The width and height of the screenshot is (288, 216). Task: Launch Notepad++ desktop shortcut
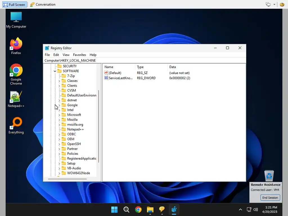[16, 99]
